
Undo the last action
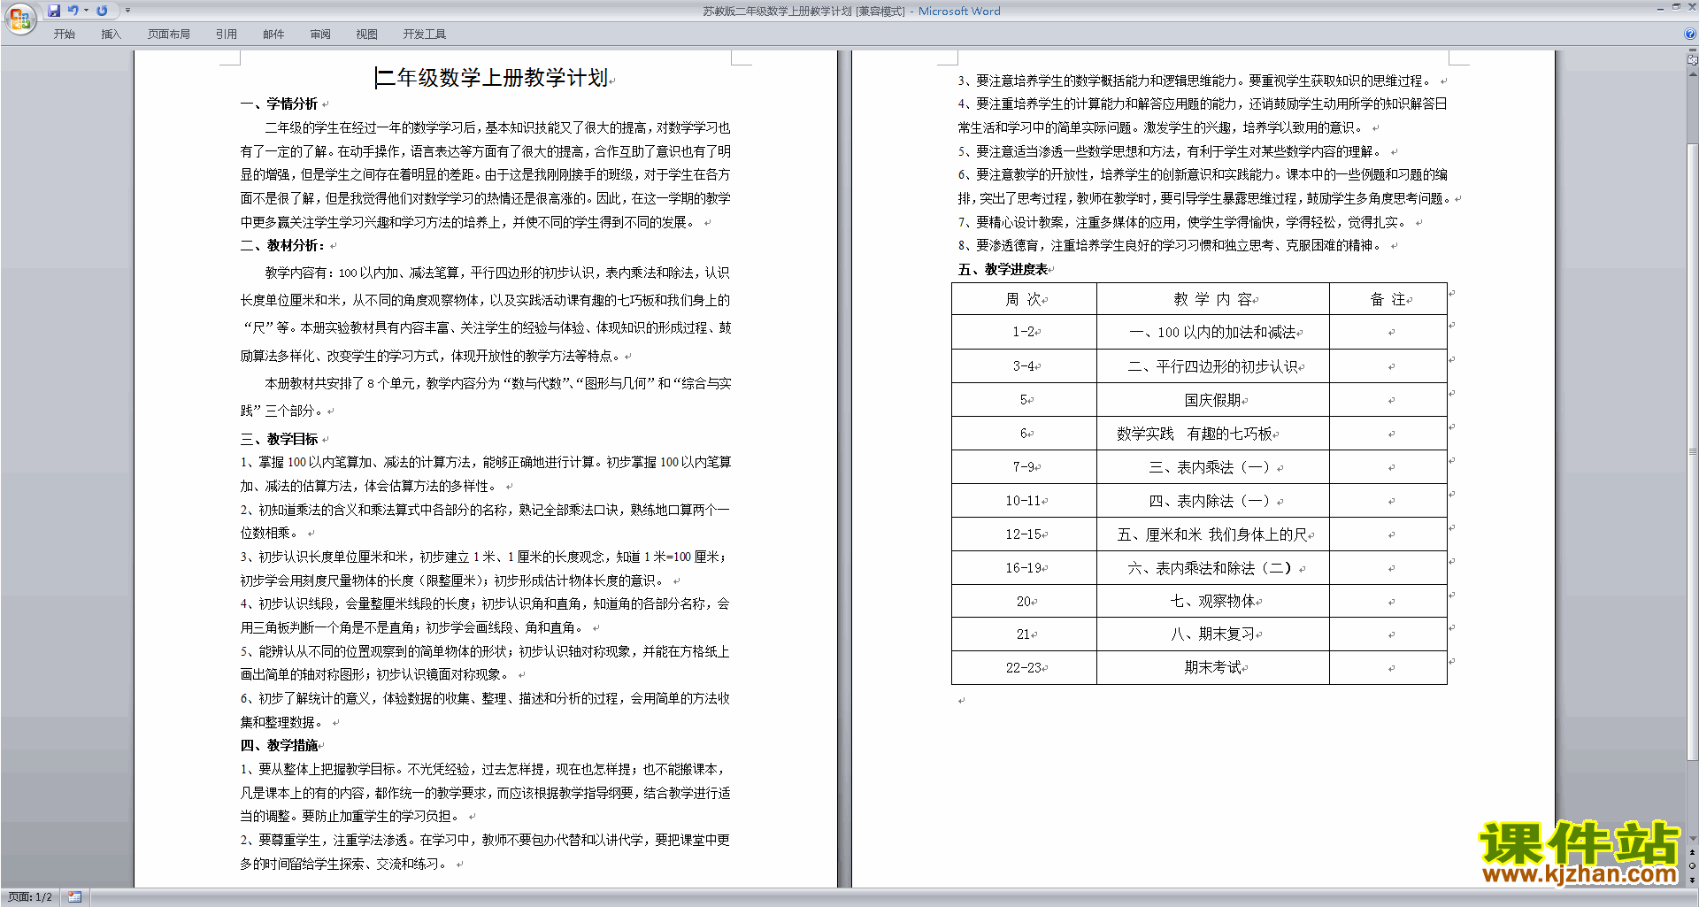[73, 11]
